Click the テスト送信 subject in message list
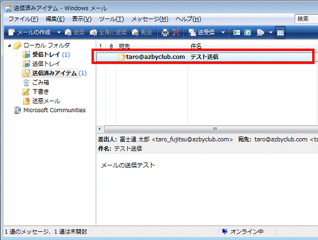 204,57
